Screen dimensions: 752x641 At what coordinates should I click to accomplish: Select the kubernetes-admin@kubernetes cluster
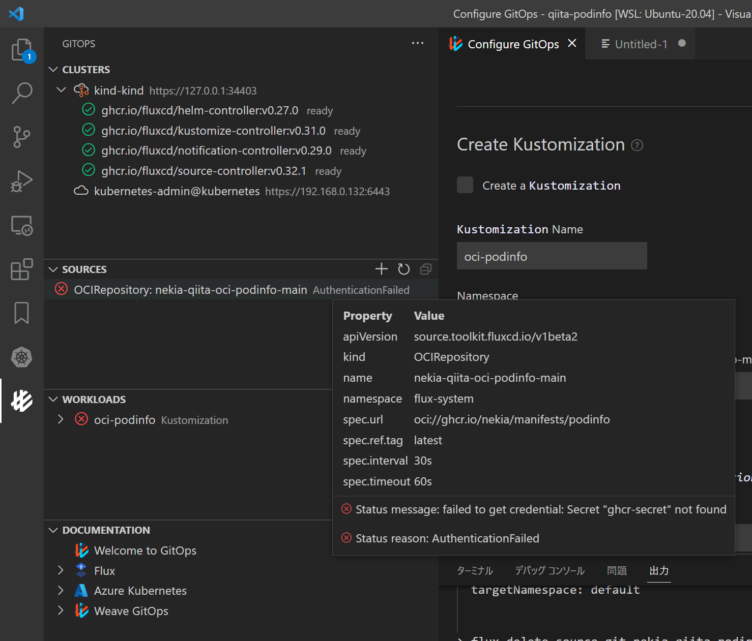pos(177,191)
